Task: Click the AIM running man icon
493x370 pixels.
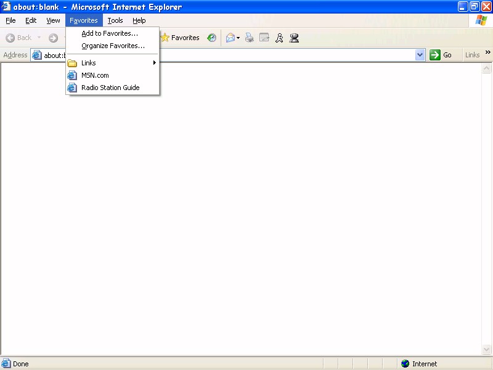Action: pos(279,38)
